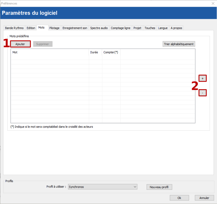The width and height of the screenshot is (217, 204).
Task: Click the plus button beside the word list
Action: click(x=203, y=78)
